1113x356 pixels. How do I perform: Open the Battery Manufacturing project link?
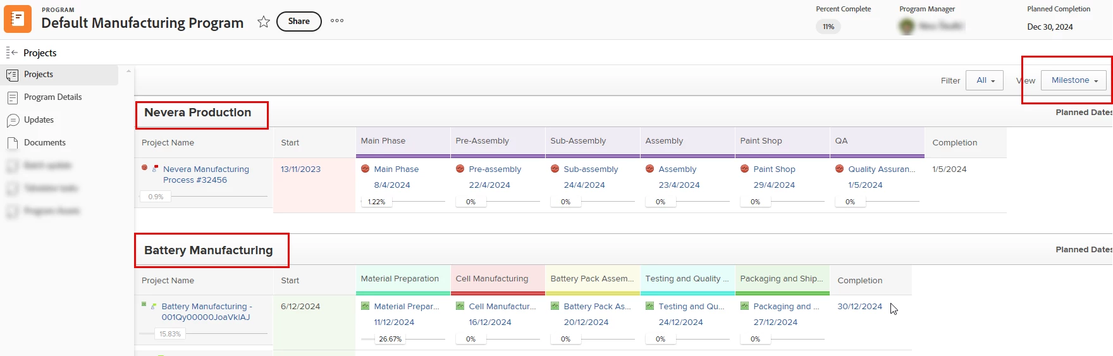tap(206, 312)
